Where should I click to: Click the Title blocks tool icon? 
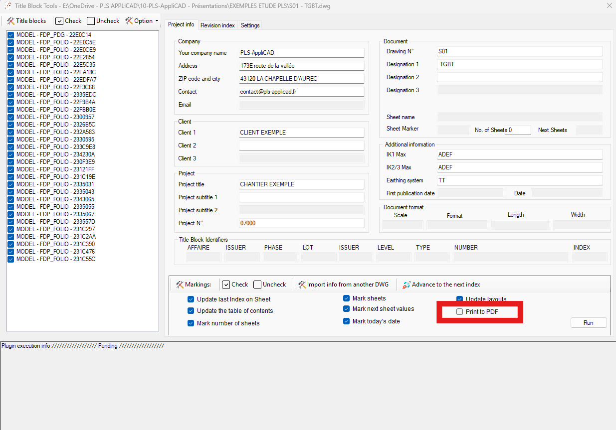coord(10,21)
